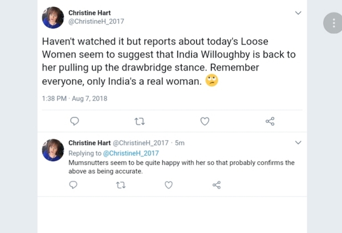342x233 pixels.
Task: Share the main tweet
Action: (x=270, y=121)
